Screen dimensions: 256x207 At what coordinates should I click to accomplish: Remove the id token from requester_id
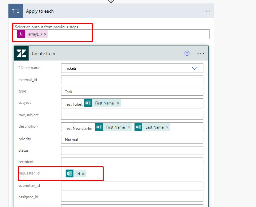(x=83, y=174)
